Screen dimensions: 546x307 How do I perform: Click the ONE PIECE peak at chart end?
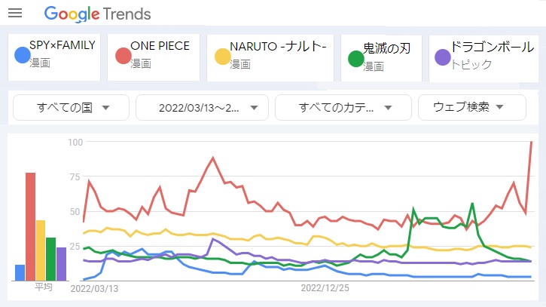[532, 142]
